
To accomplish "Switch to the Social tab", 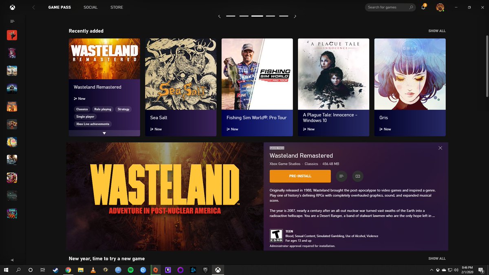I will (90, 7).
